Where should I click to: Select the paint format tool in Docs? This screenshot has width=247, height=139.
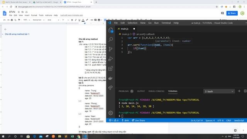pyautogui.click(x=19, y=20)
